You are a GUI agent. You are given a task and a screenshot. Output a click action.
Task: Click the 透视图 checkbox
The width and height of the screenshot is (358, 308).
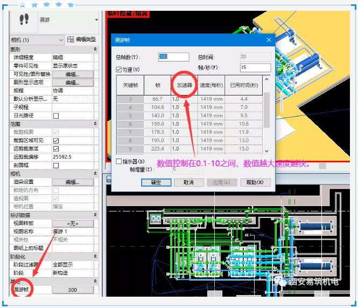[56, 199]
